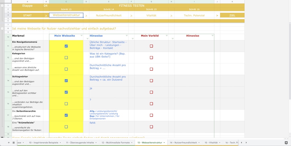Click the 'FITNESS TESTEN' title cell
The image size is (291, 146).
132,6
